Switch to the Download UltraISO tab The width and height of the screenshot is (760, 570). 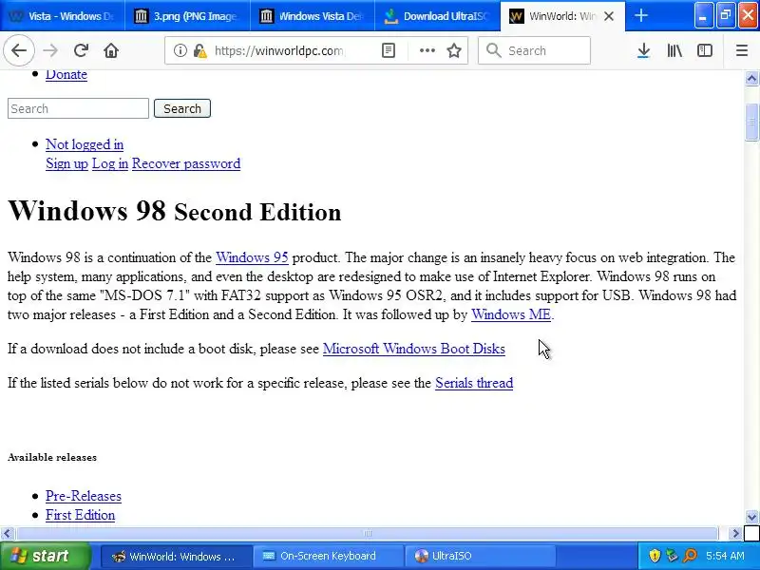[438, 16]
